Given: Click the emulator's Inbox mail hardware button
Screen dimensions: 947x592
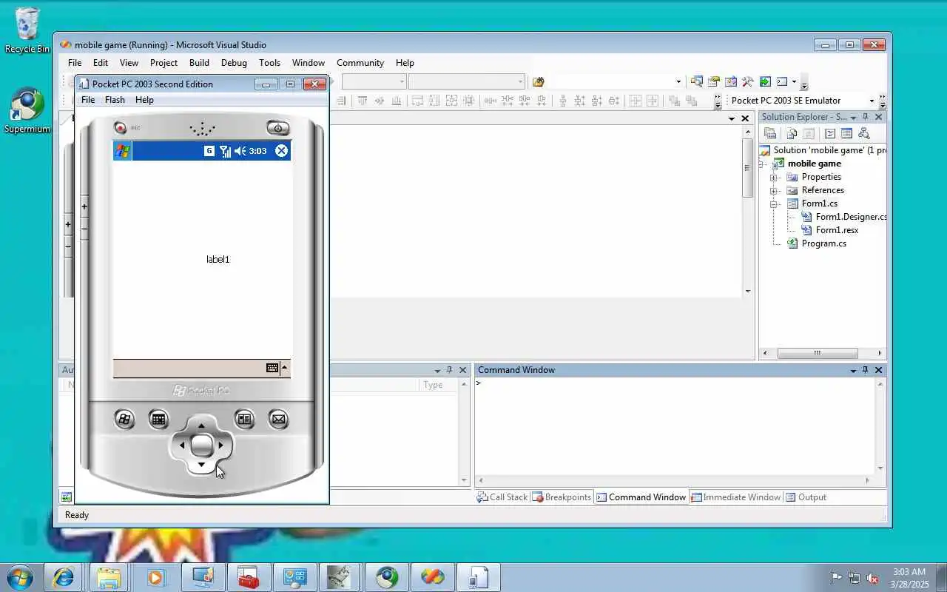Looking at the screenshot, I should (278, 420).
